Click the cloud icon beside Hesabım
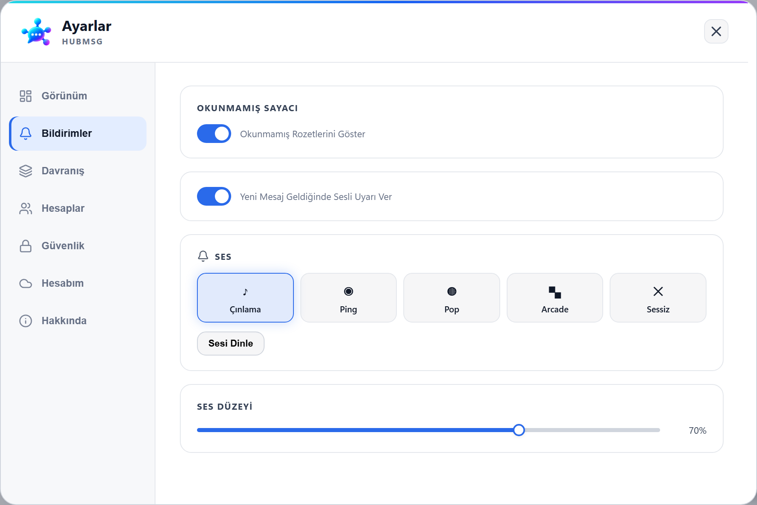The image size is (757, 505). coord(26,283)
